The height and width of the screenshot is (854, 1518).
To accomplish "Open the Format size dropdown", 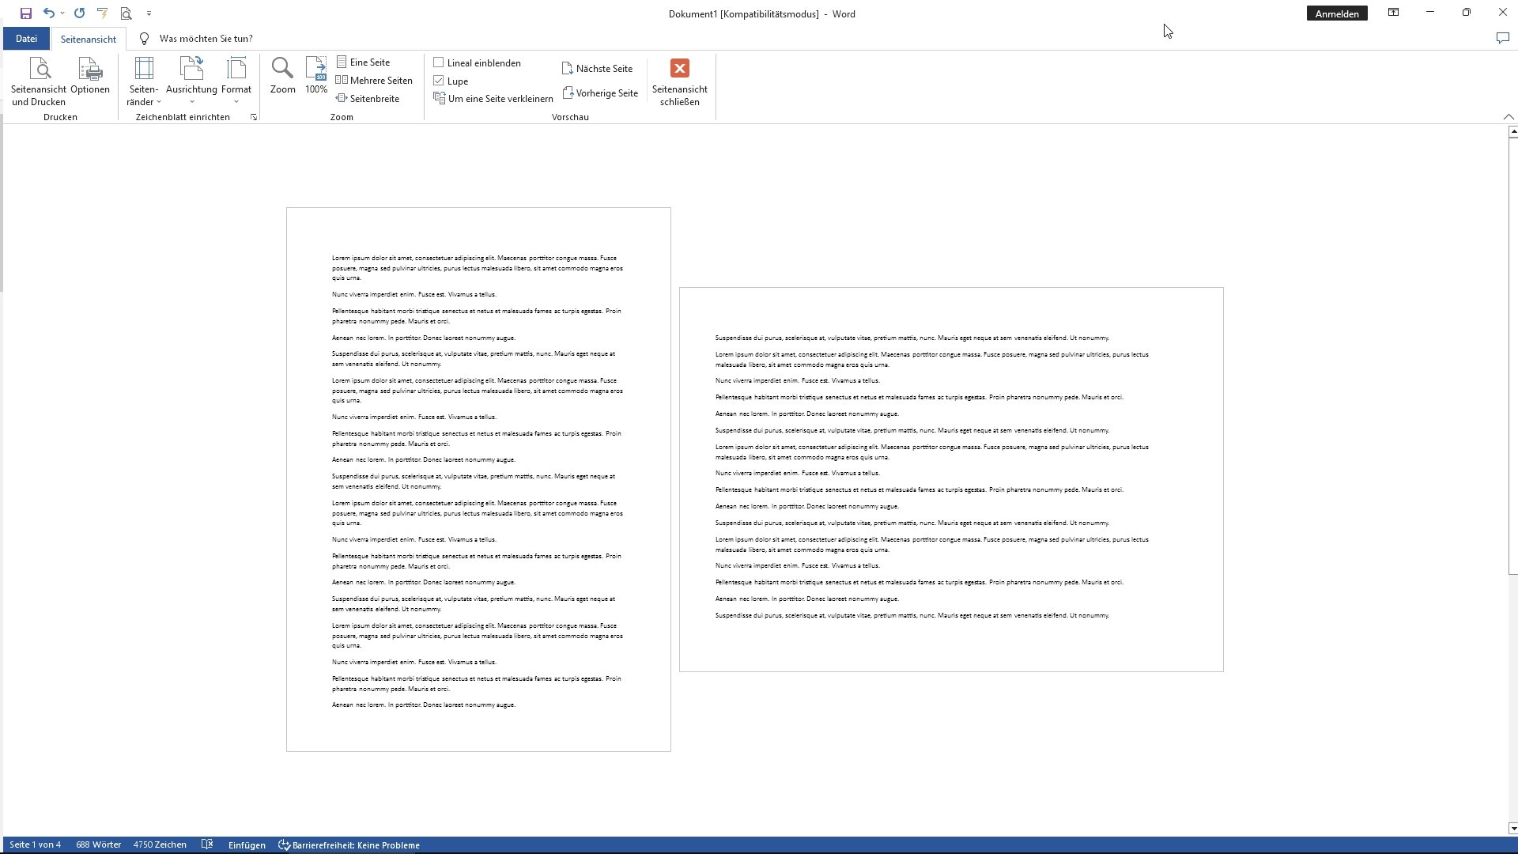I will point(236,81).
